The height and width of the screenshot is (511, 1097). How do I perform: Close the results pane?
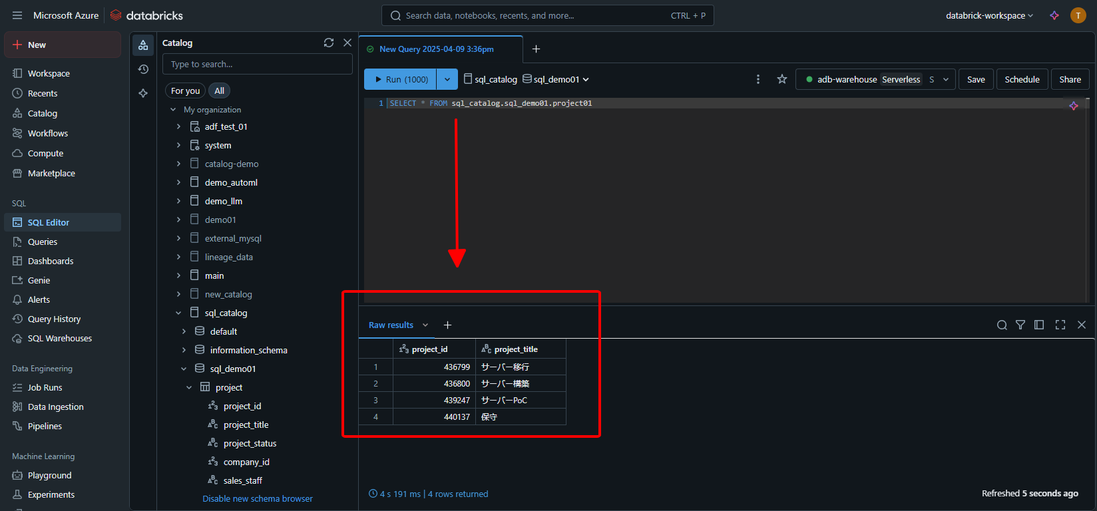[x=1082, y=325]
